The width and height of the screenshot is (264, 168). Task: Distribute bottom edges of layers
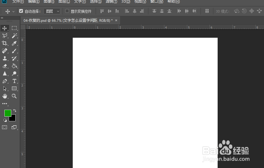pyautogui.click(x=169, y=11)
